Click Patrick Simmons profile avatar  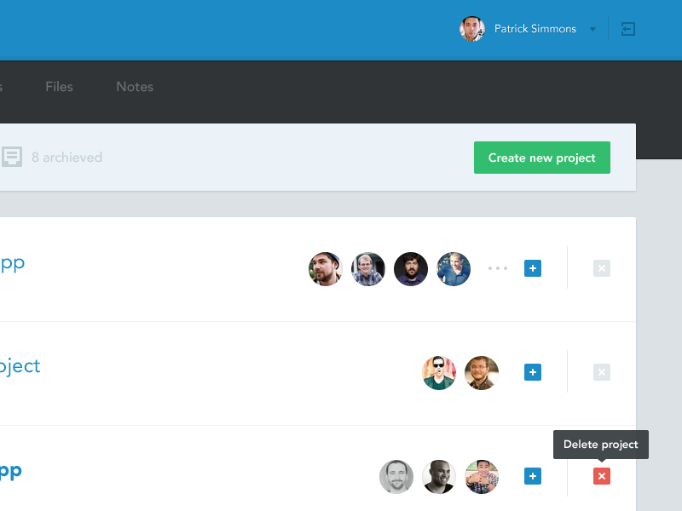[472, 29]
